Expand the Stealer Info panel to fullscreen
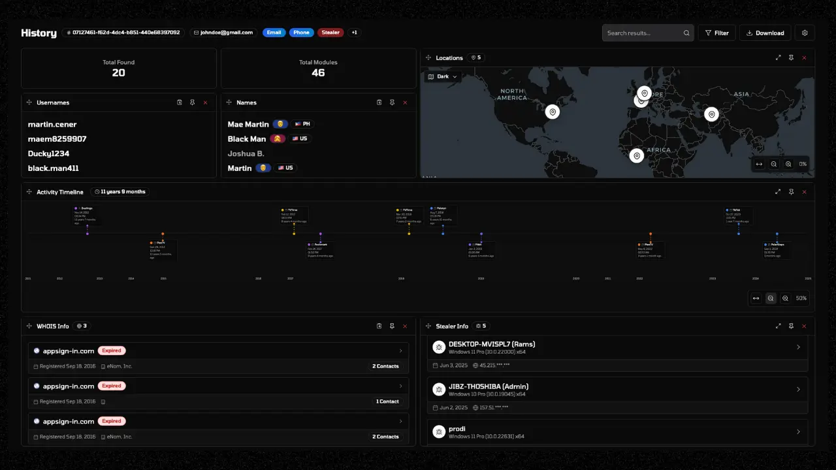Viewport: 836px width, 470px height. click(x=779, y=326)
